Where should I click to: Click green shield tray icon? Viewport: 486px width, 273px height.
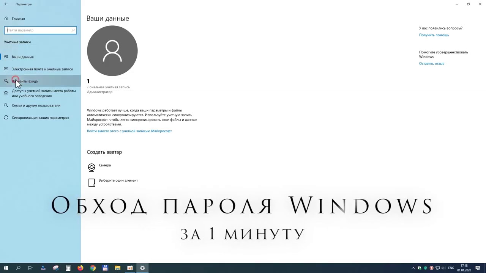(425, 268)
